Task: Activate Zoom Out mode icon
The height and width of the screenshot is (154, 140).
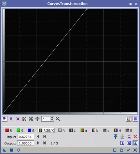Action: click(x=31, y=119)
